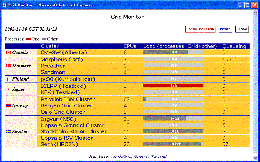Click the Denmark country label

pyautogui.click(x=22, y=66)
